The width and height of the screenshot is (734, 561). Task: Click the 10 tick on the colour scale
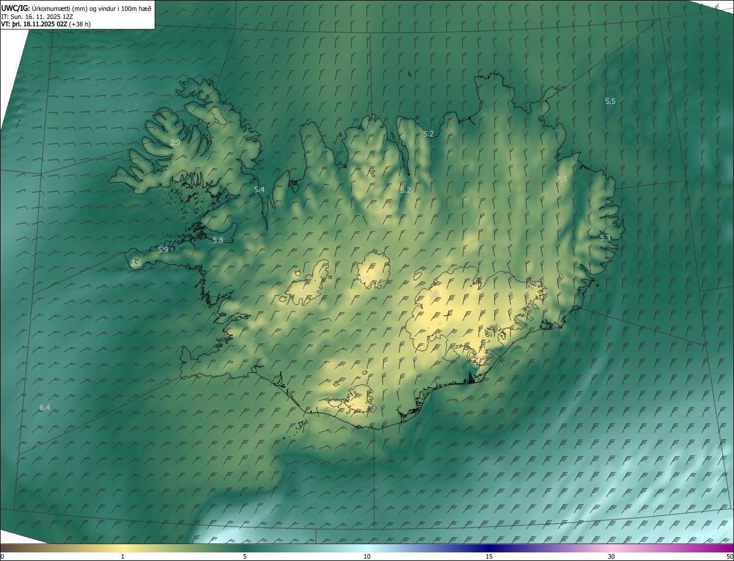367,557
